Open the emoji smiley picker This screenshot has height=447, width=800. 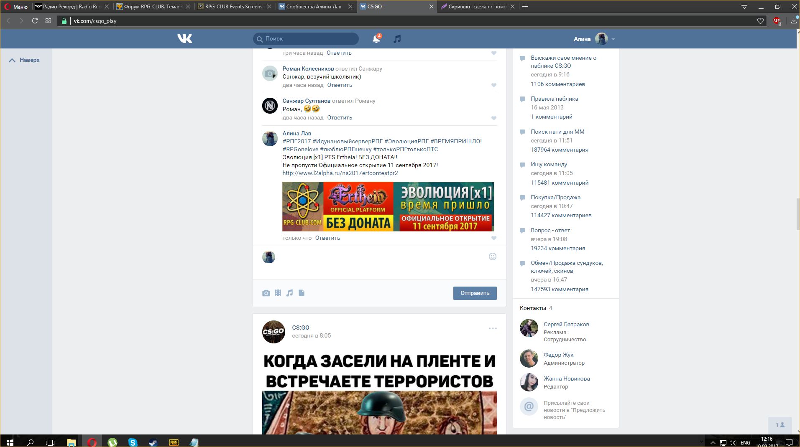click(493, 257)
